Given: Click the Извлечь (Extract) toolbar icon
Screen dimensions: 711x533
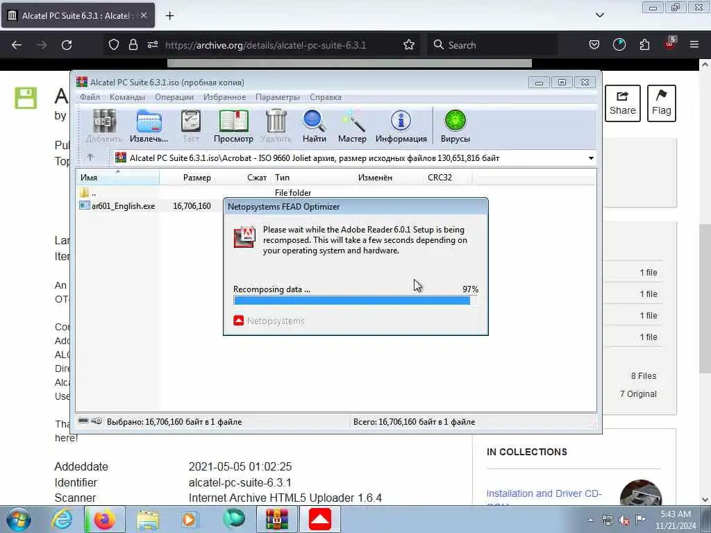Looking at the screenshot, I should click(149, 126).
